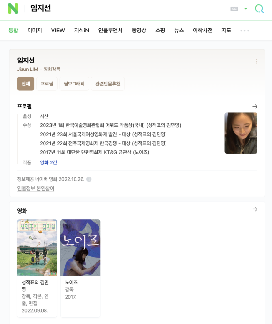Select the 프로필 filter button

[x=47, y=84]
